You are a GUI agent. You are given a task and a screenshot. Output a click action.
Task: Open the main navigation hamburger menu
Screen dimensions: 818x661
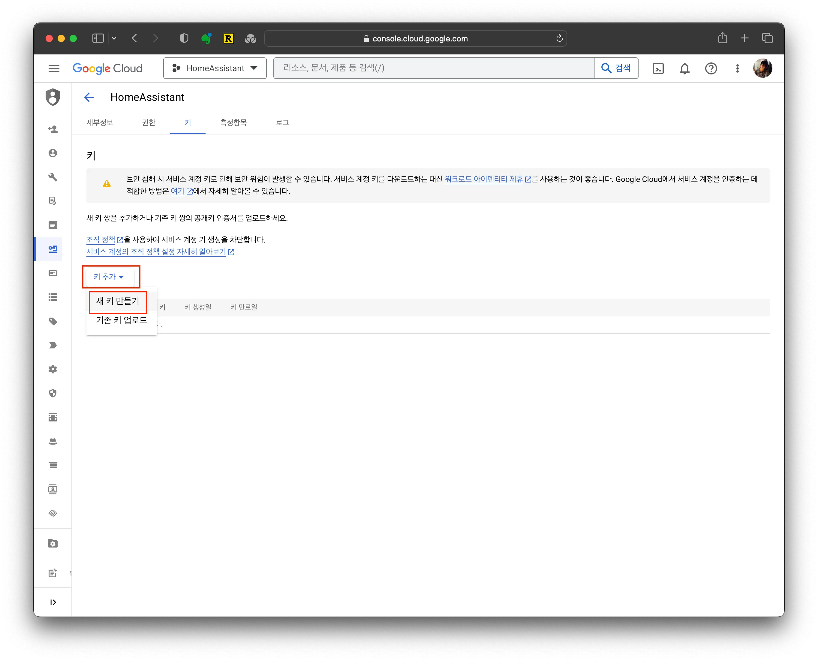(54, 68)
